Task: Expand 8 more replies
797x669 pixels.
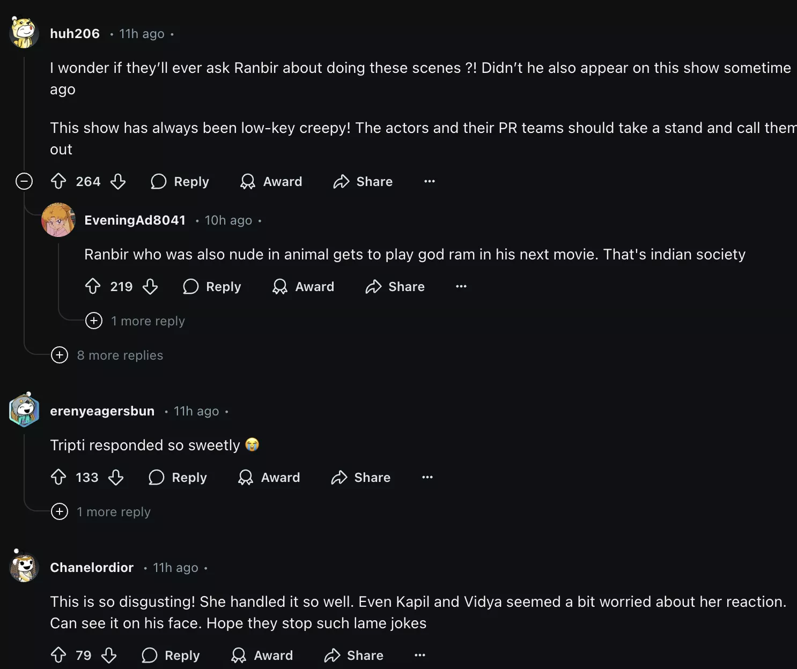Action: (x=60, y=355)
